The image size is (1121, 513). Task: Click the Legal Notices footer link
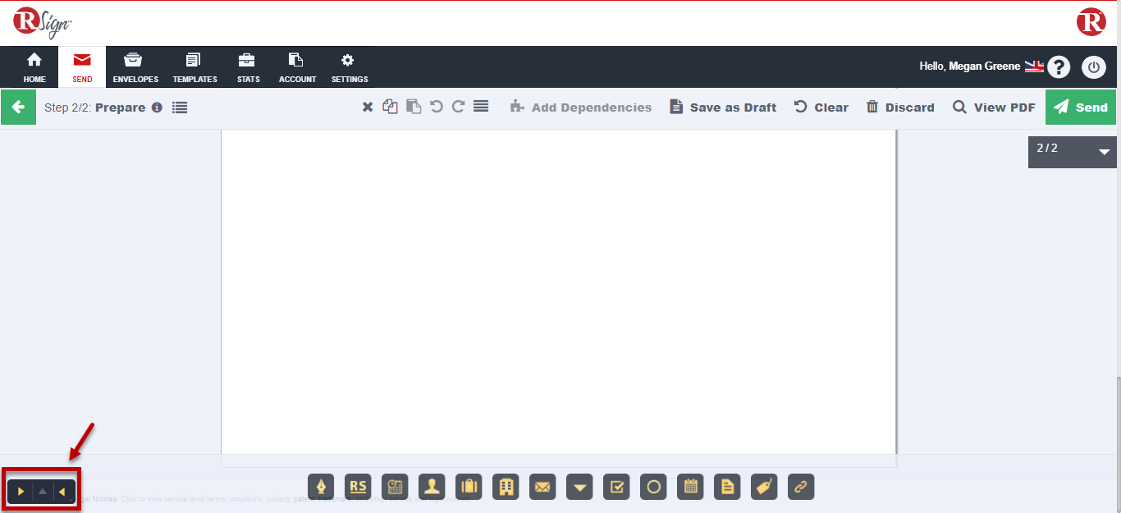98,498
